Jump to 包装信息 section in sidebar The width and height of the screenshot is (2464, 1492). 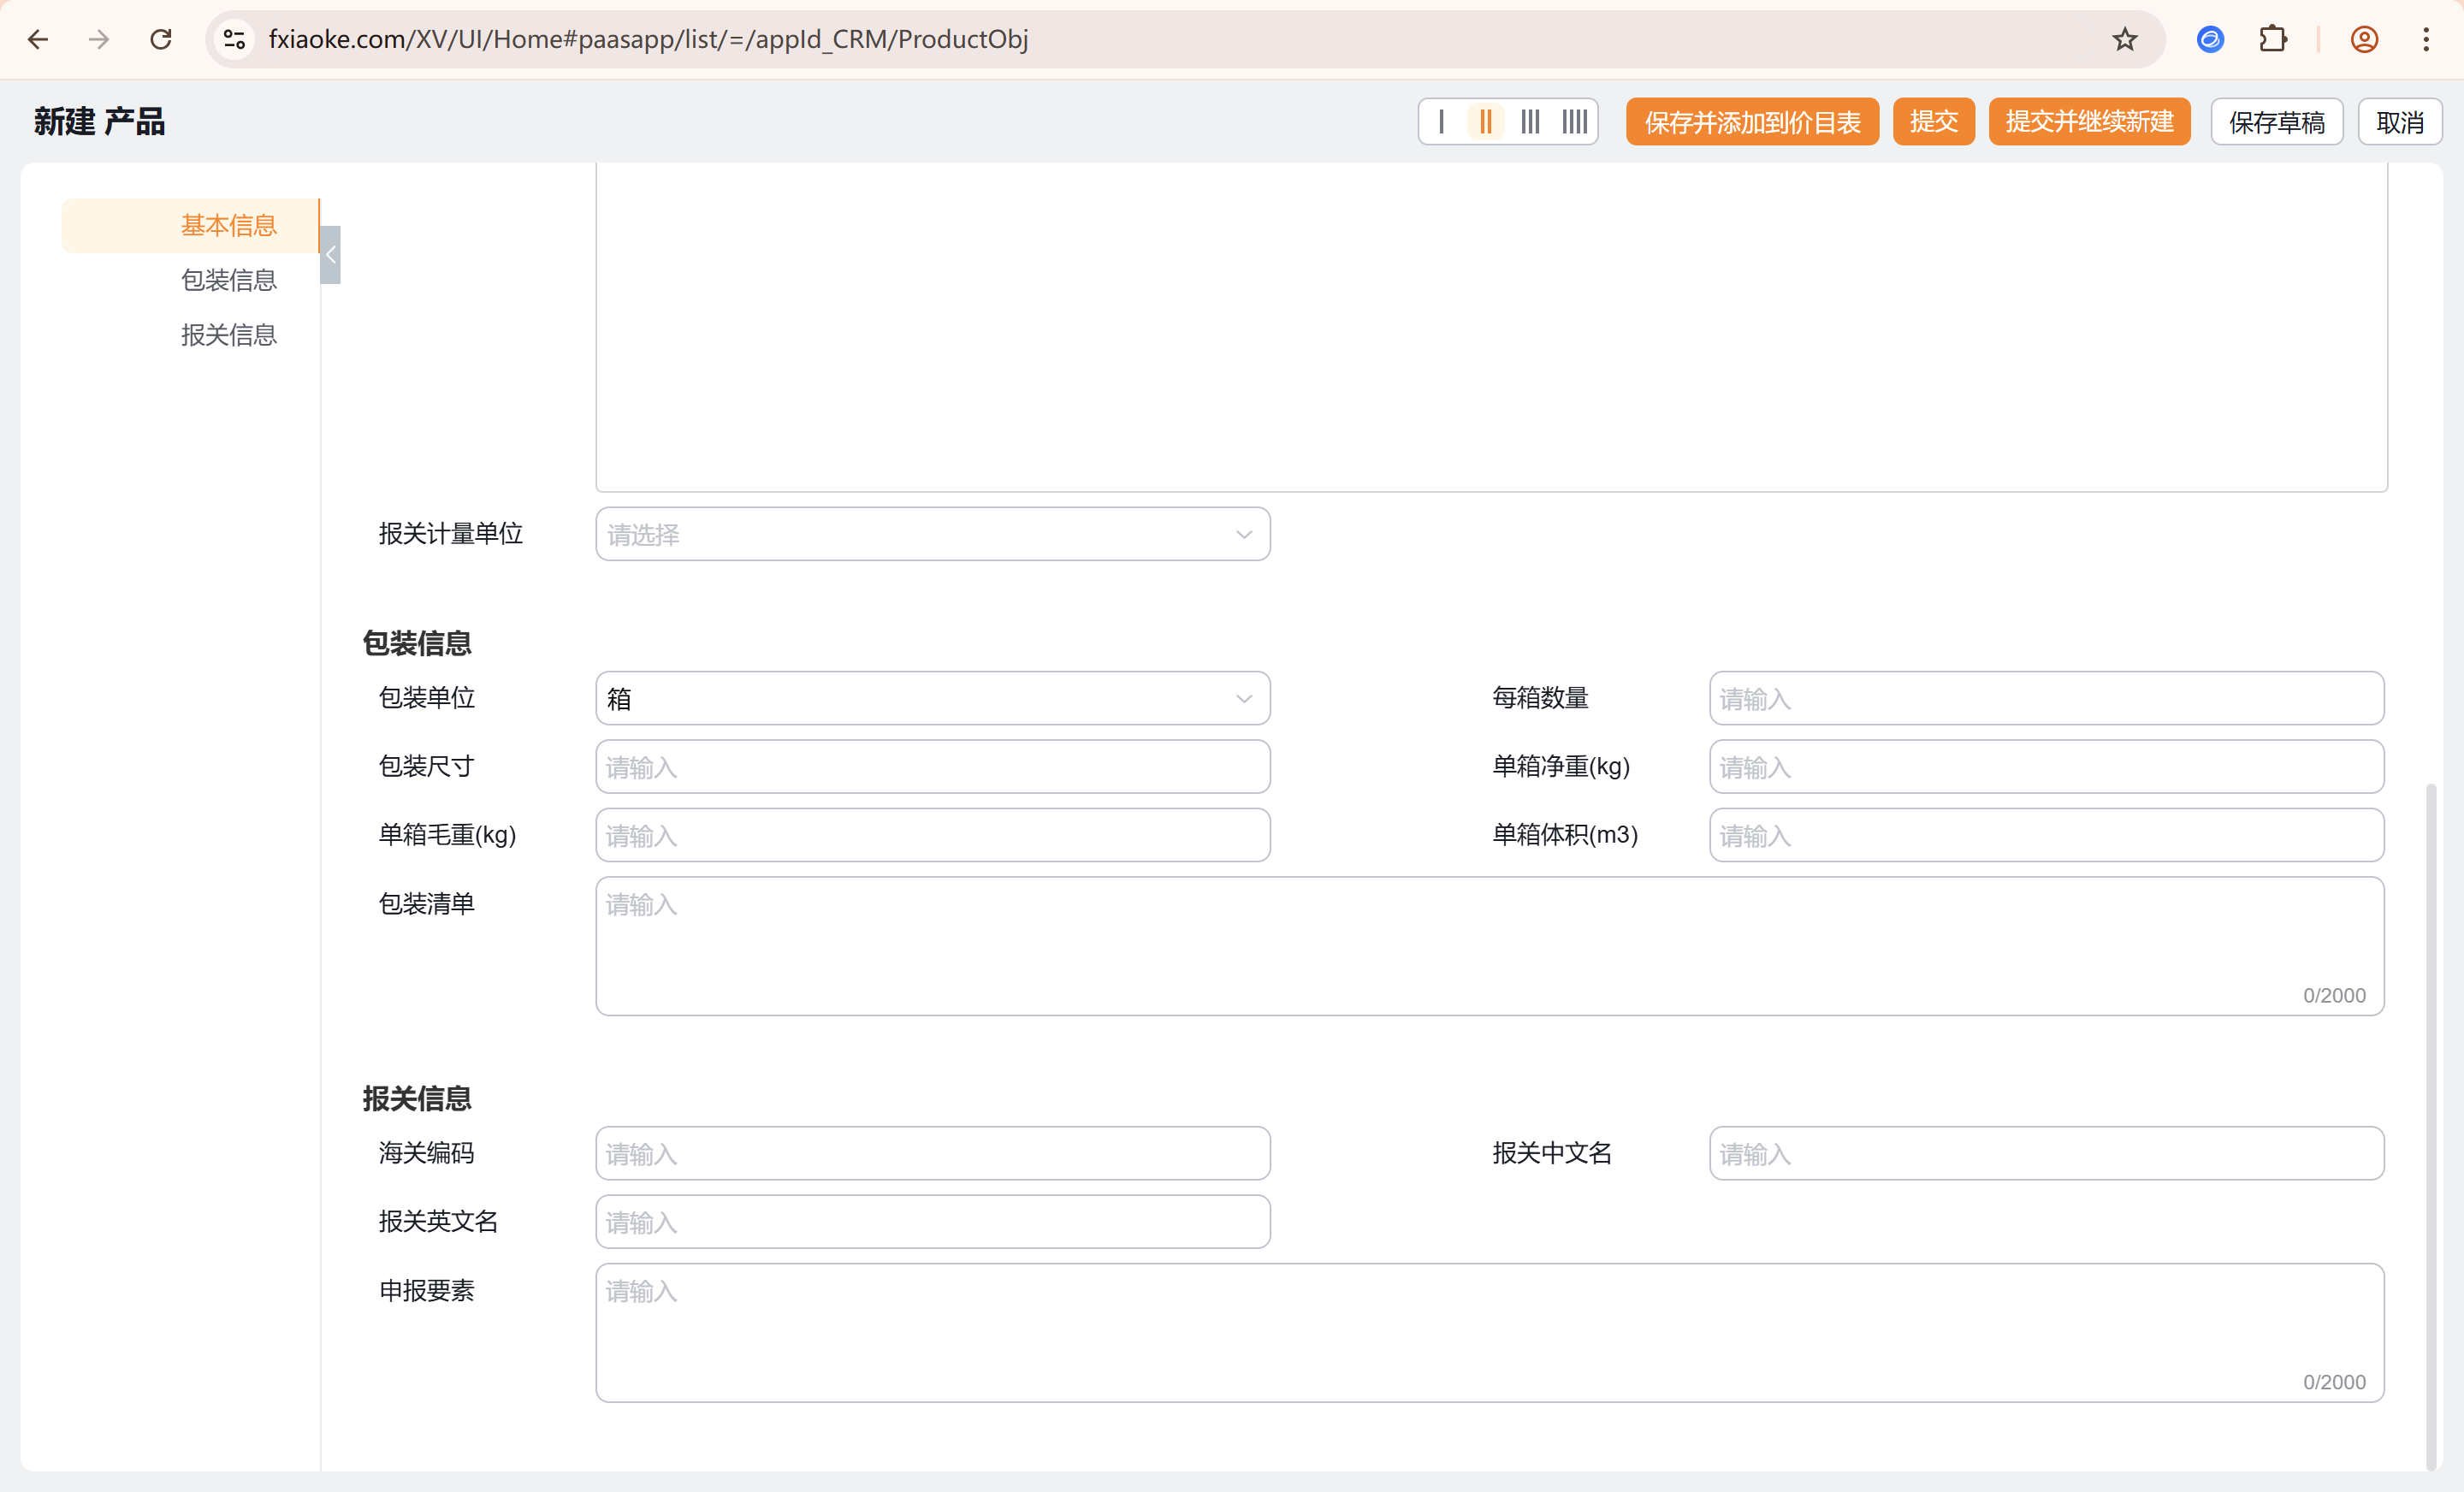(x=228, y=280)
